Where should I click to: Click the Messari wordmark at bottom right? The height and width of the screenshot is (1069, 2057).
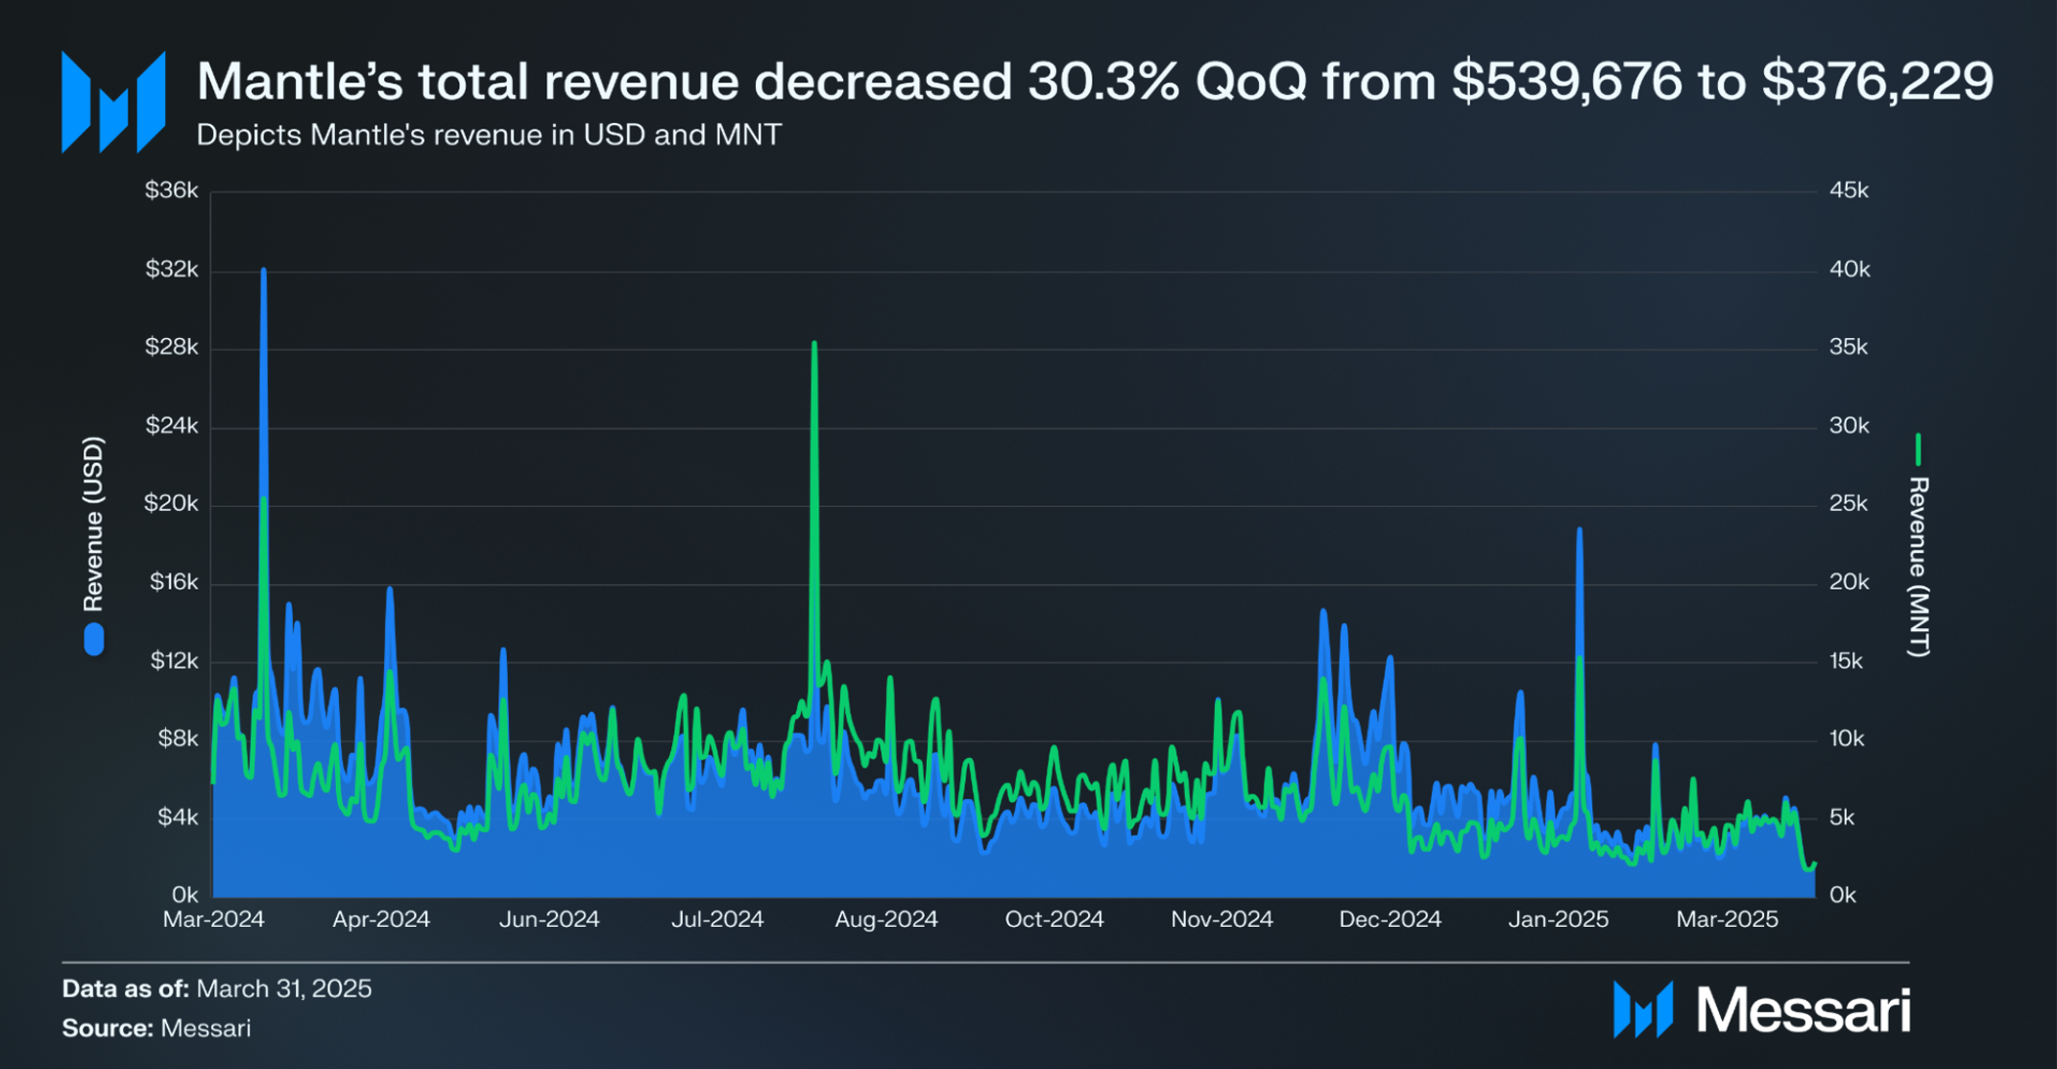(1803, 1010)
